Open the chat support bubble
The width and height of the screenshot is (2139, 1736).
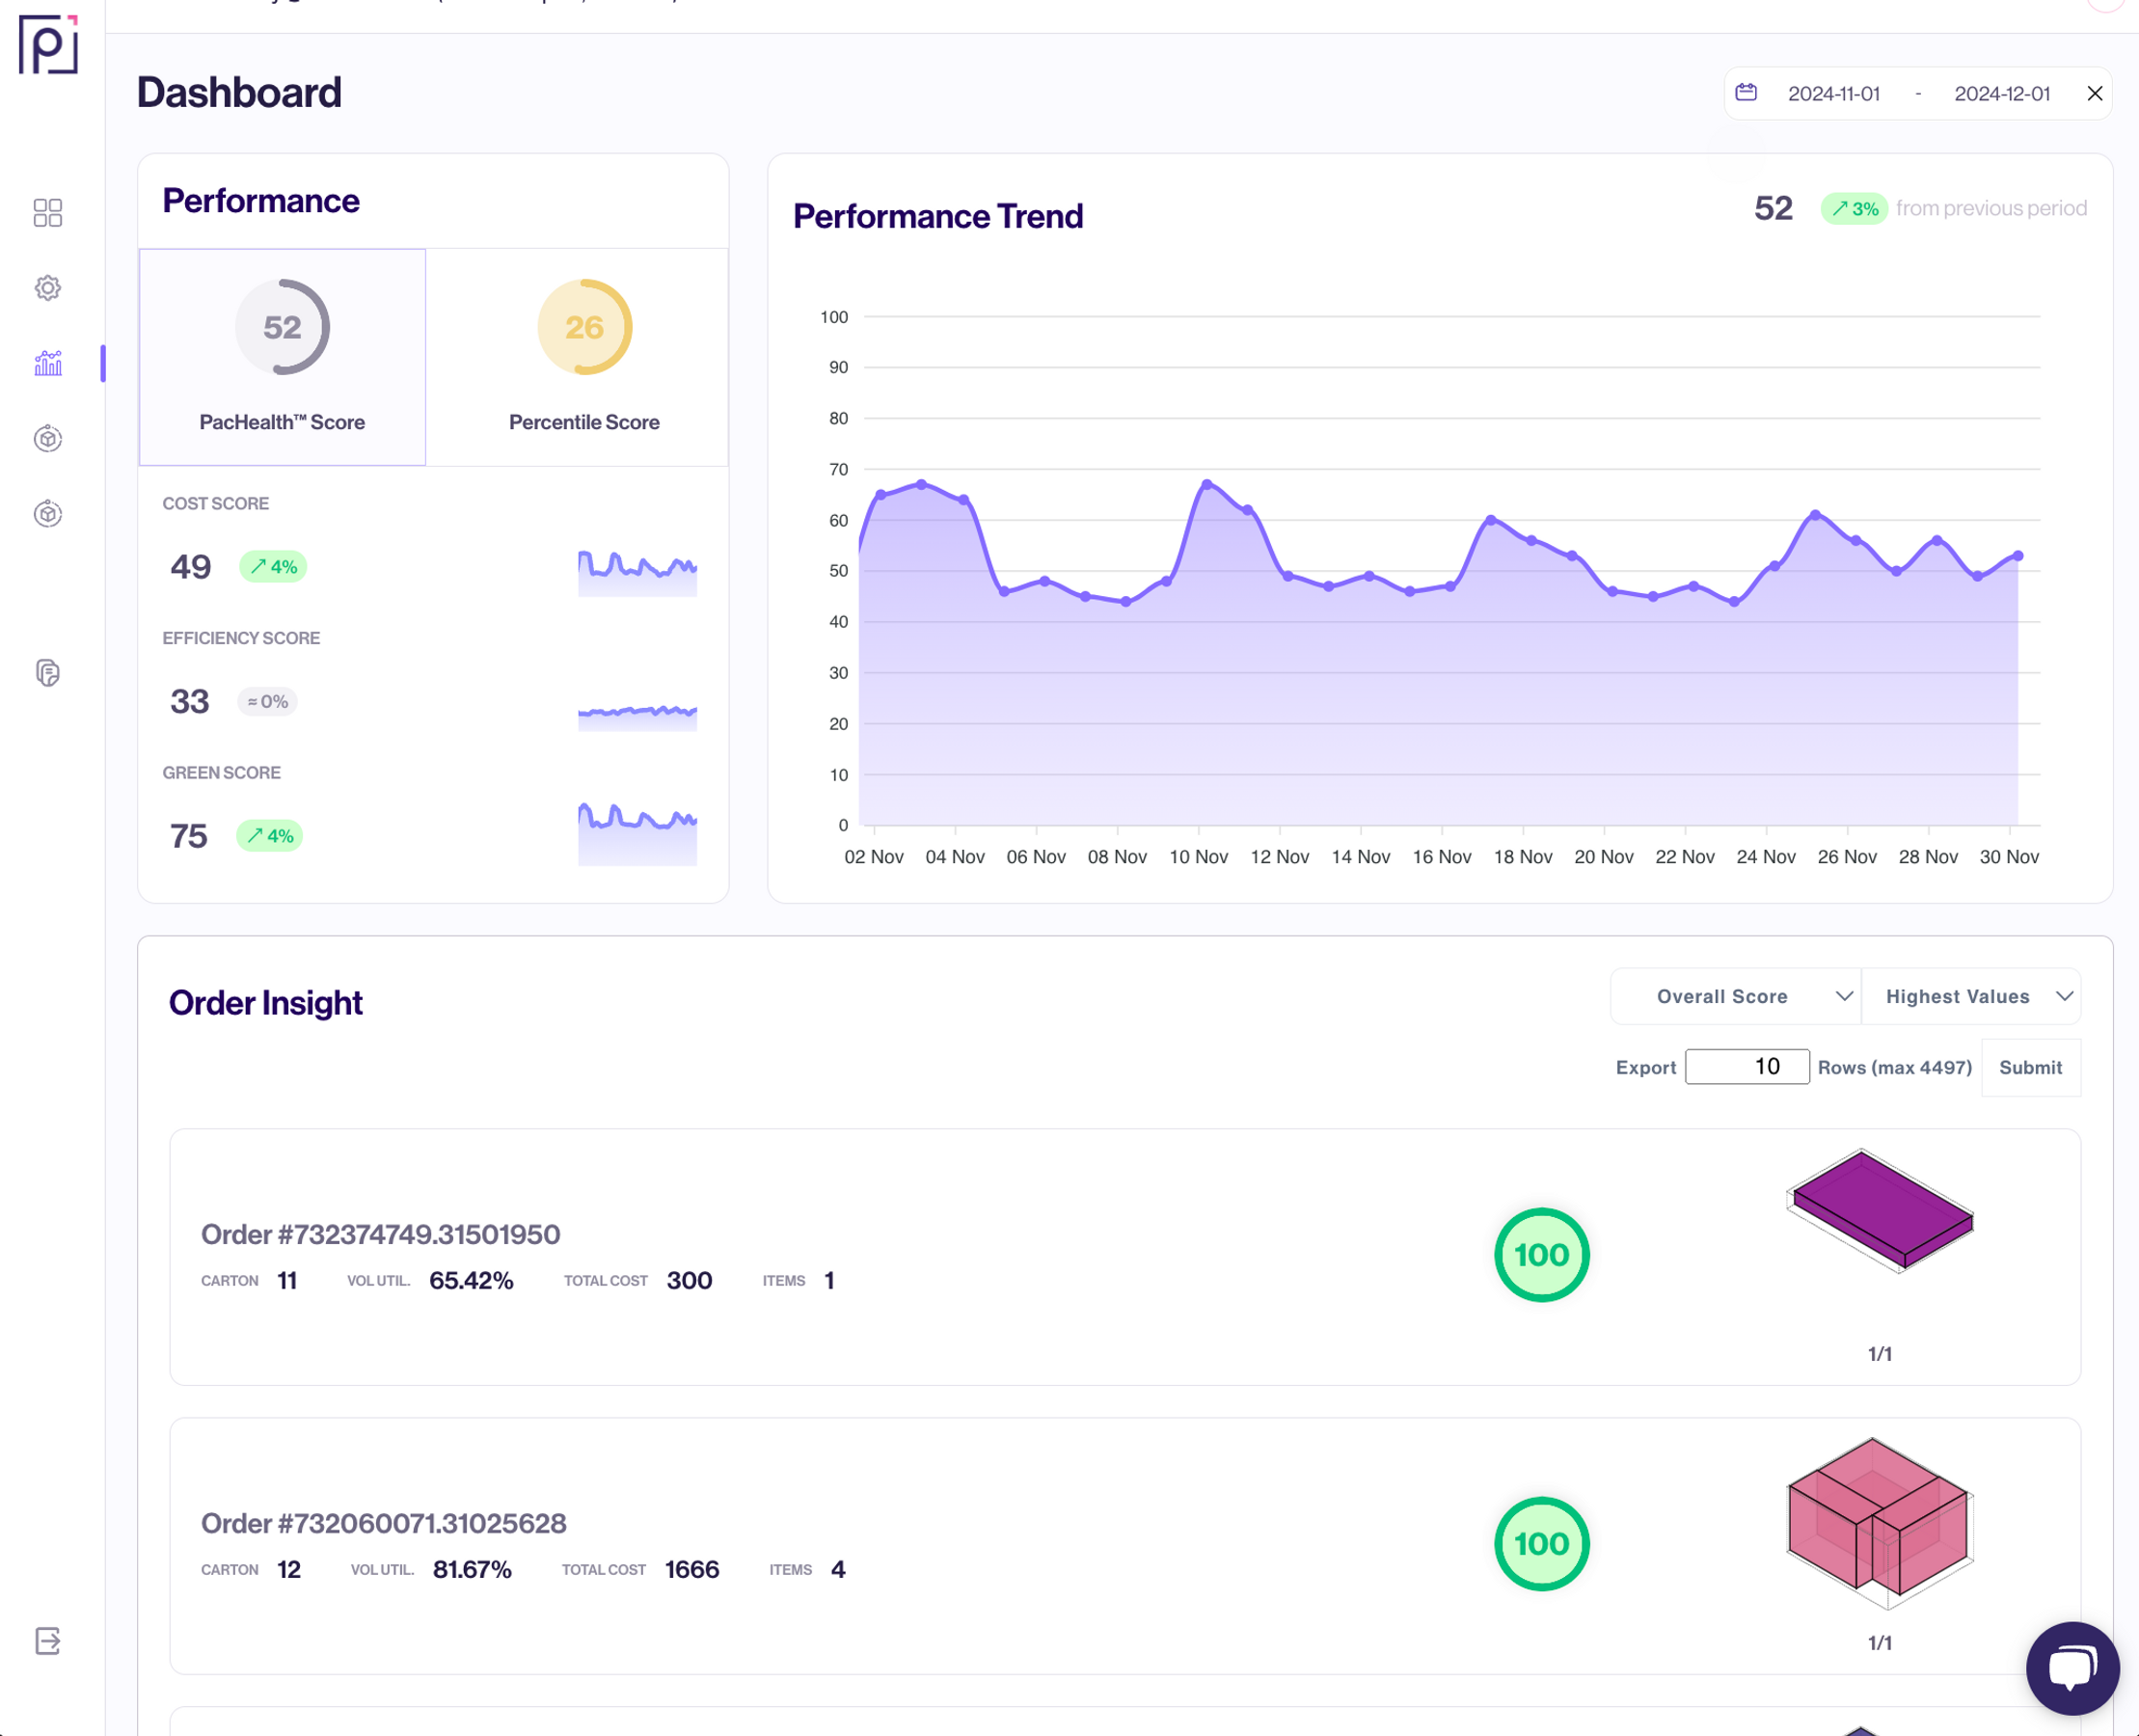pyautogui.click(x=2072, y=1668)
